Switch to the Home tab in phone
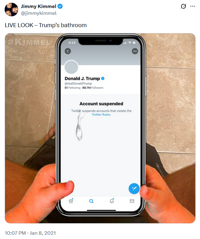This screenshot has height=239, width=200. tap(71, 201)
